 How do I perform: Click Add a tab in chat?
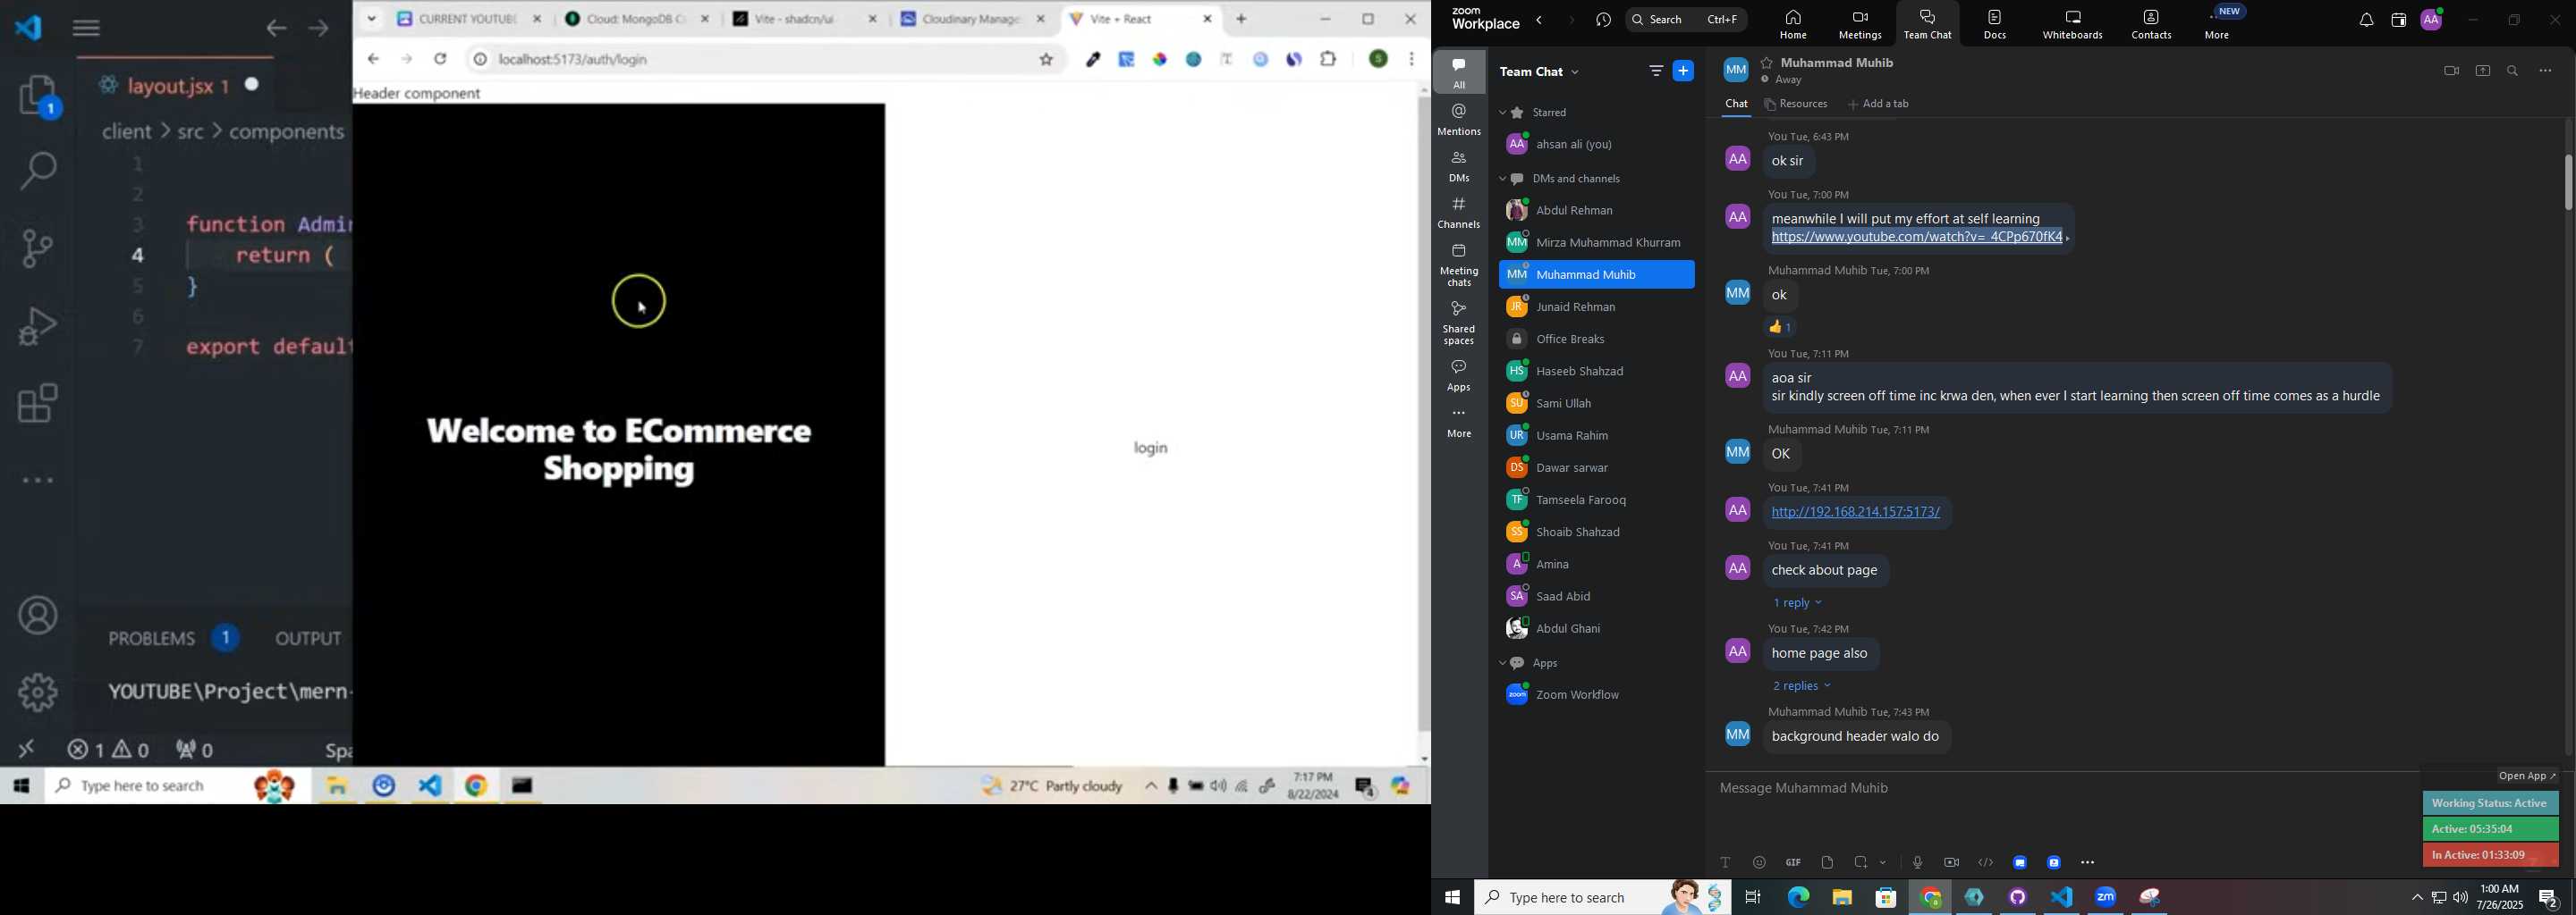coord(1878,104)
